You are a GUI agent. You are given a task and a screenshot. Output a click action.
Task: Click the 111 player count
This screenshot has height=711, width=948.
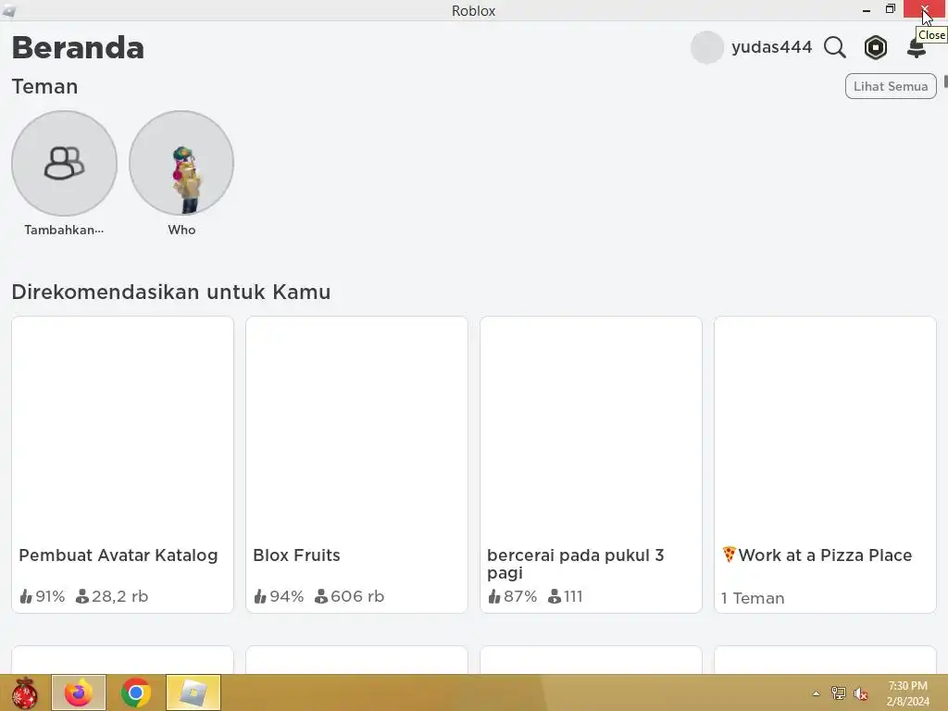566,596
